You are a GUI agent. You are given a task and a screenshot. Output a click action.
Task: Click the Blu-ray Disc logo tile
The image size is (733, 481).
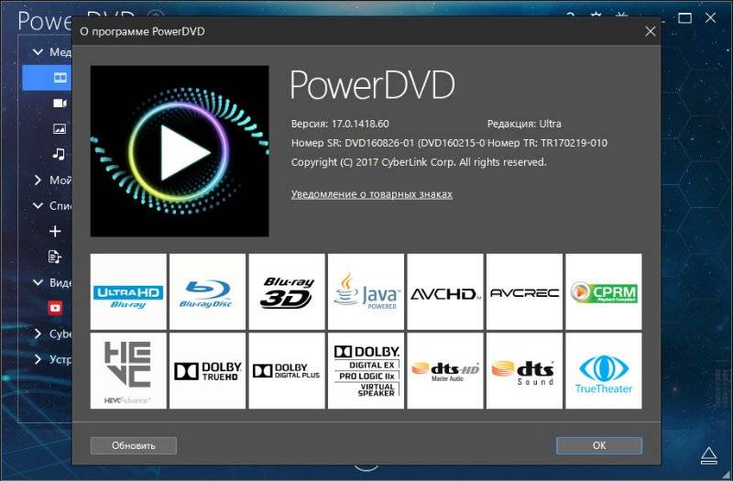(207, 291)
